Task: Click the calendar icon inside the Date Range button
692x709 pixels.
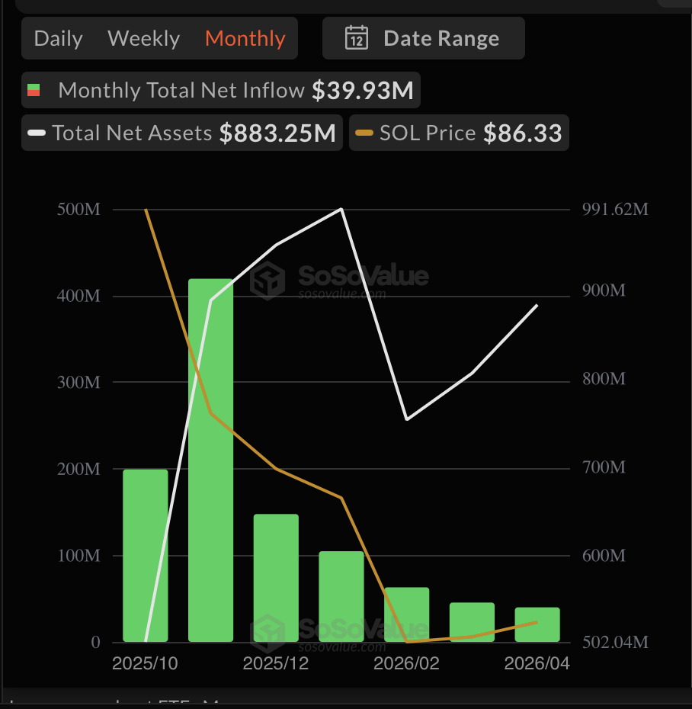Action: 357,38
